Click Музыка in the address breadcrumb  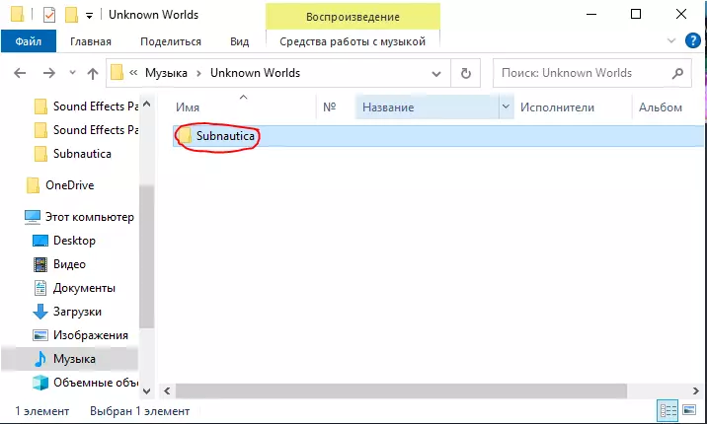pyautogui.click(x=166, y=73)
